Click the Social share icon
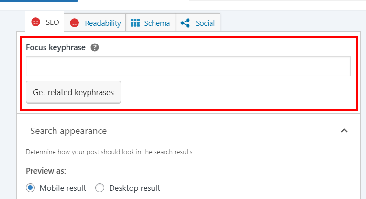This screenshot has width=366, height=199. [185, 23]
